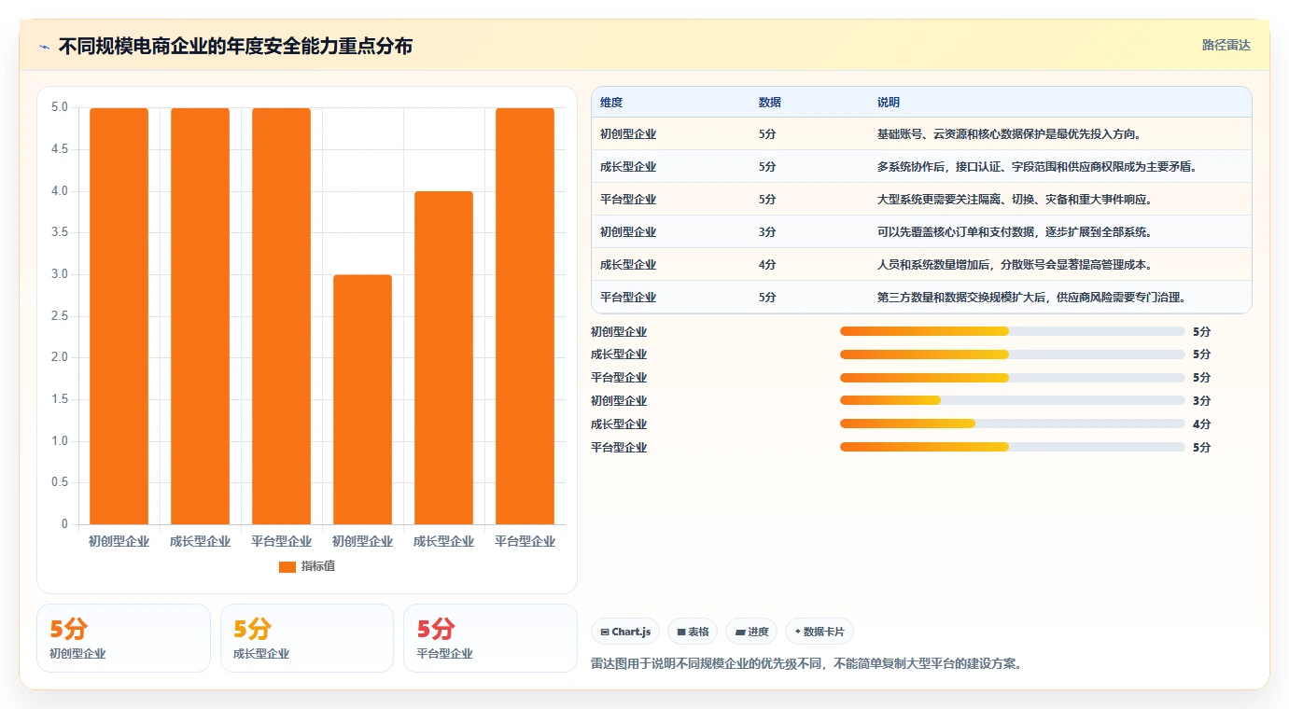Click the 成长型企业 progress bar showing 5分

(x=1013, y=354)
